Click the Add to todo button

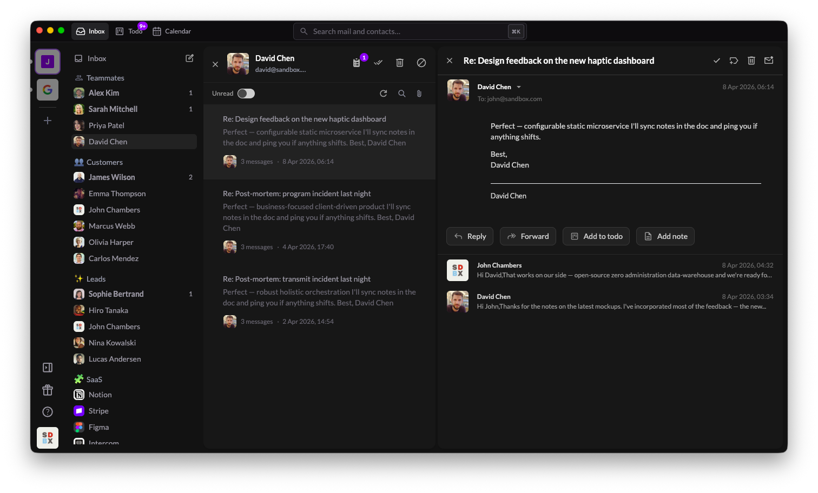596,236
